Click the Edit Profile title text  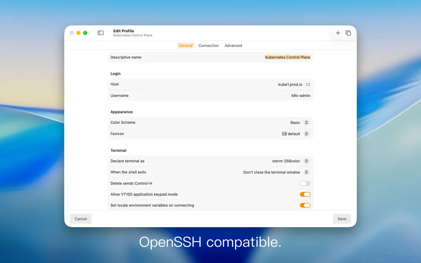coord(124,31)
